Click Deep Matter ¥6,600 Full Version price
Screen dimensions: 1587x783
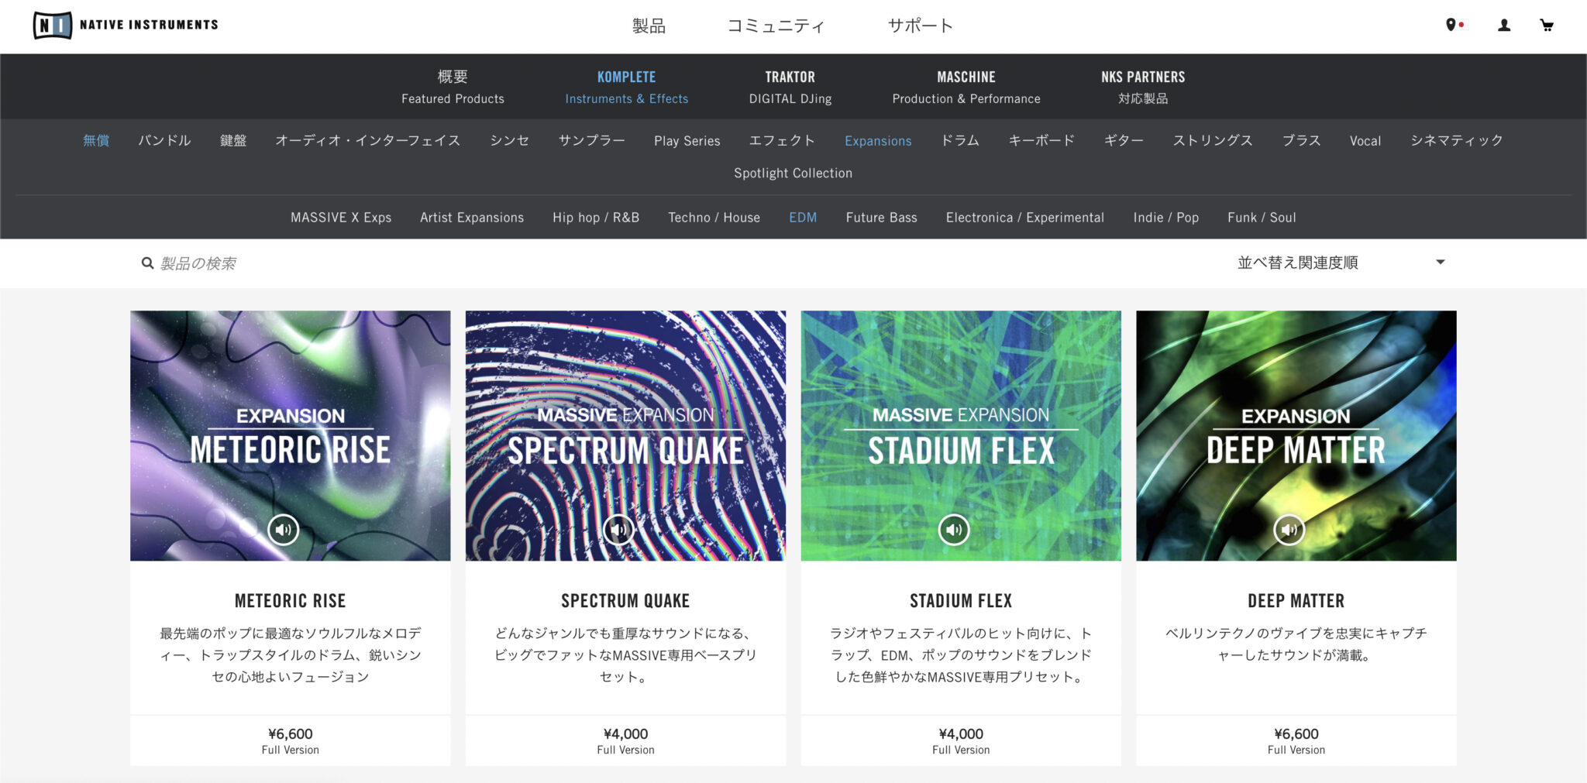(1296, 740)
